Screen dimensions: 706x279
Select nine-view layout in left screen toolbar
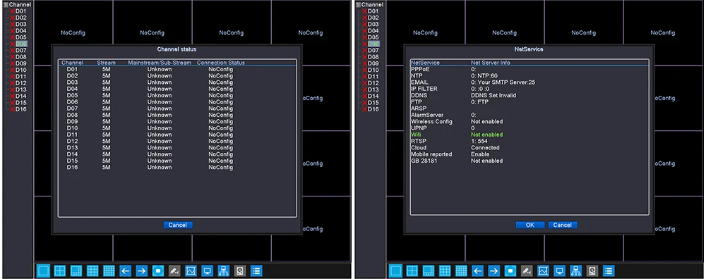[92, 271]
